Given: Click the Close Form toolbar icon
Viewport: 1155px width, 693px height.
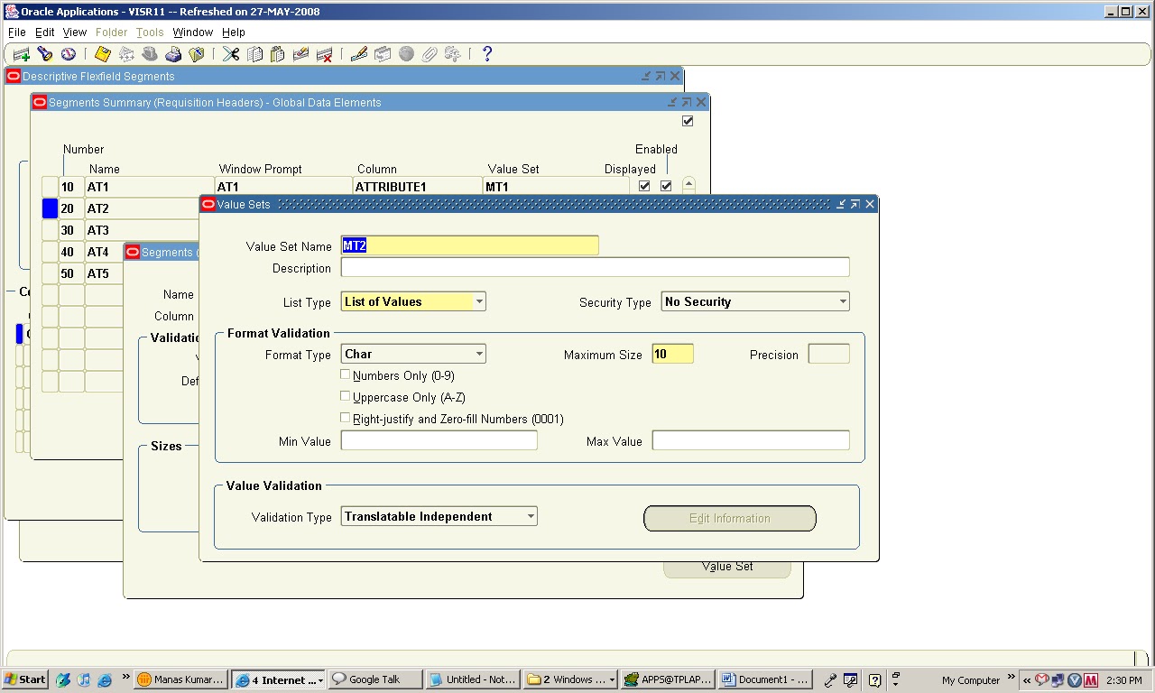Looking at the screenshot, I should click(197, 54).
